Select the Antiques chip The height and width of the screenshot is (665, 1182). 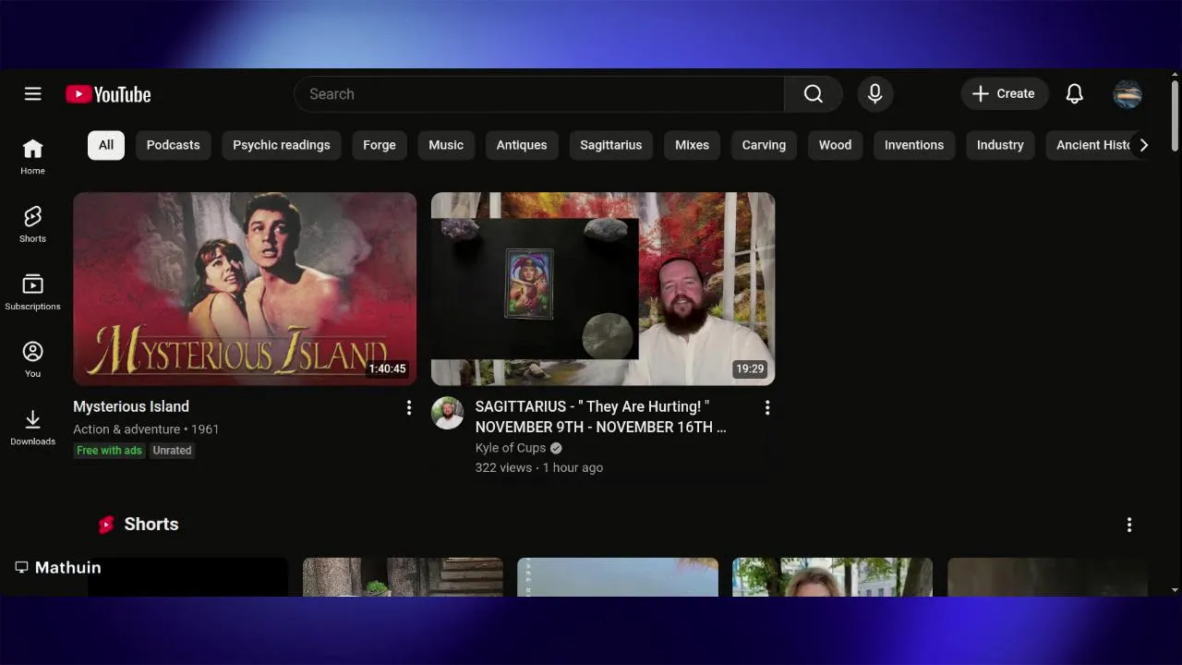pos(522,145)
